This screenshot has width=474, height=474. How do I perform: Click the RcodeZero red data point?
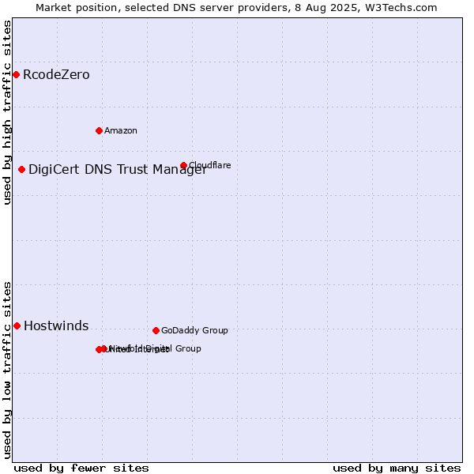coord(17,75)
